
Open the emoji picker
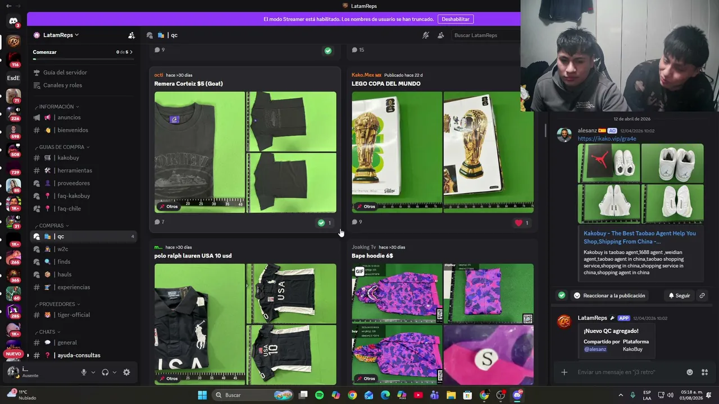coord(690,372)
